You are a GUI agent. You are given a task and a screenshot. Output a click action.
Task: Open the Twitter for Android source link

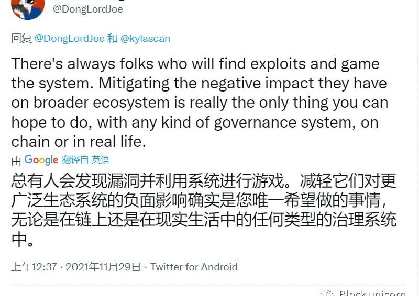pos(194,267)
